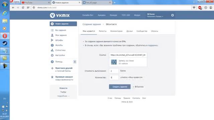This screenshot has width=214, height=120.
Task: Launch Internet Explorer from taskbar
Action: point(5,13)
